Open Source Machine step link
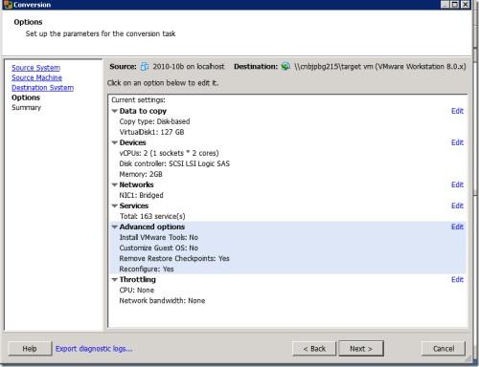 (x=36, y=77)
